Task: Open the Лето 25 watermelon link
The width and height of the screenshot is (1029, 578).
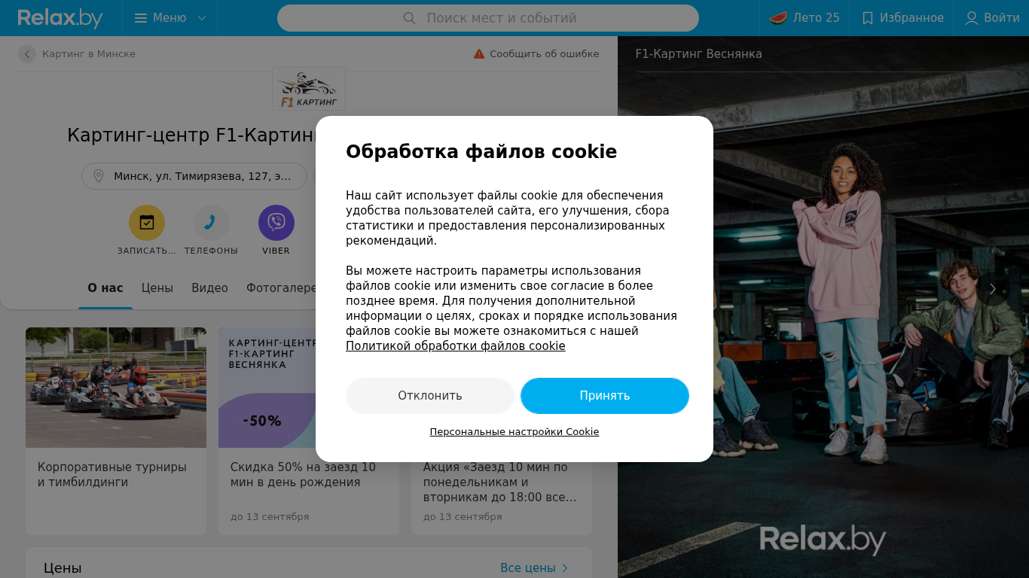Action: (805, 18)
